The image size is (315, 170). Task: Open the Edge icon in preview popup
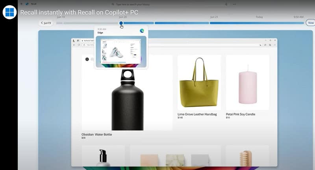(142, 31)
